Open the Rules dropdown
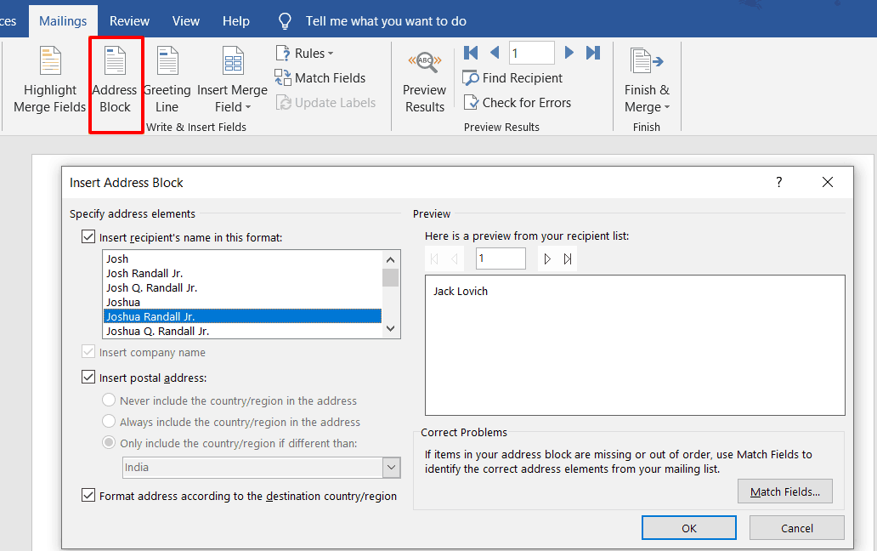Image resolution: width=877 pixels, height=551 pixels. (305, 52)
